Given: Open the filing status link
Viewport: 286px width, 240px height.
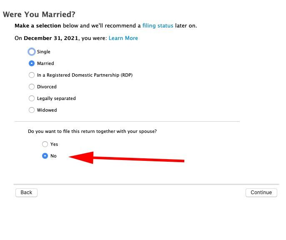Looking at the screenshot, I should point(158,26).
